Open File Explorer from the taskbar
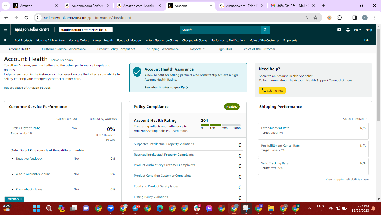This screenshot has height=215, width=381. tap(271, 208)
